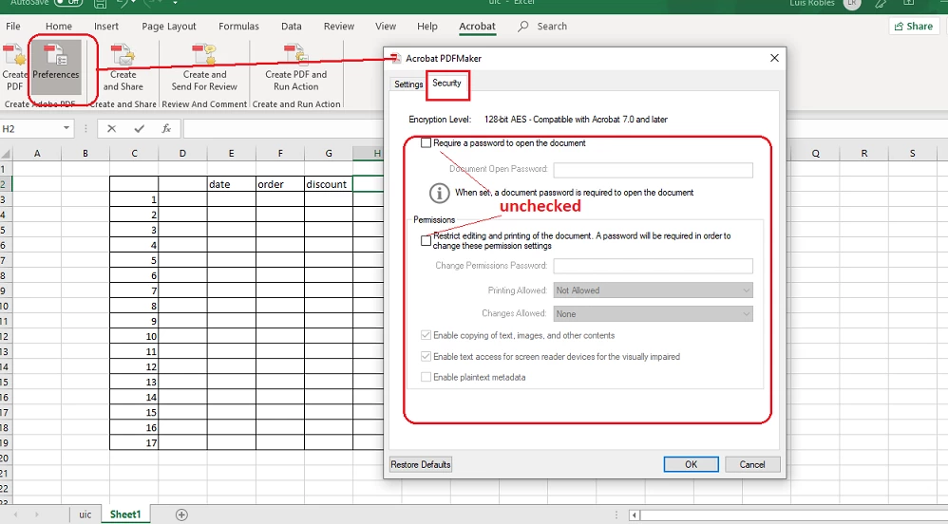The image size is (948, 524).
Task: Switch to the Home ribbon tab
Action: tap(59, 26)
